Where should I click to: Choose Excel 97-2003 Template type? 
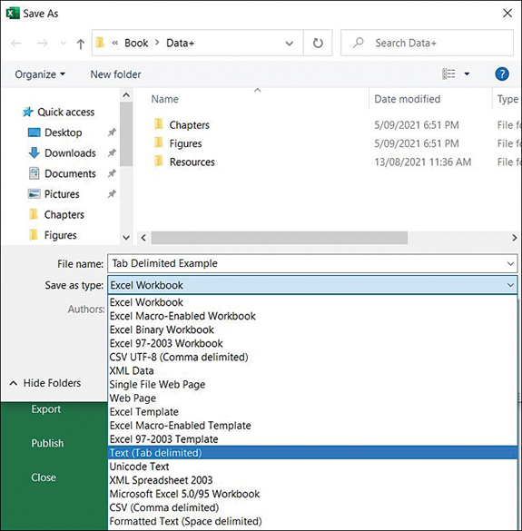[x=312, y=439]
